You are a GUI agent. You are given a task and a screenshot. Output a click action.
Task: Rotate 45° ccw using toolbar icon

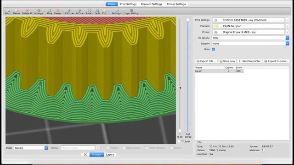pyautogui.click(x=69, y=11)
